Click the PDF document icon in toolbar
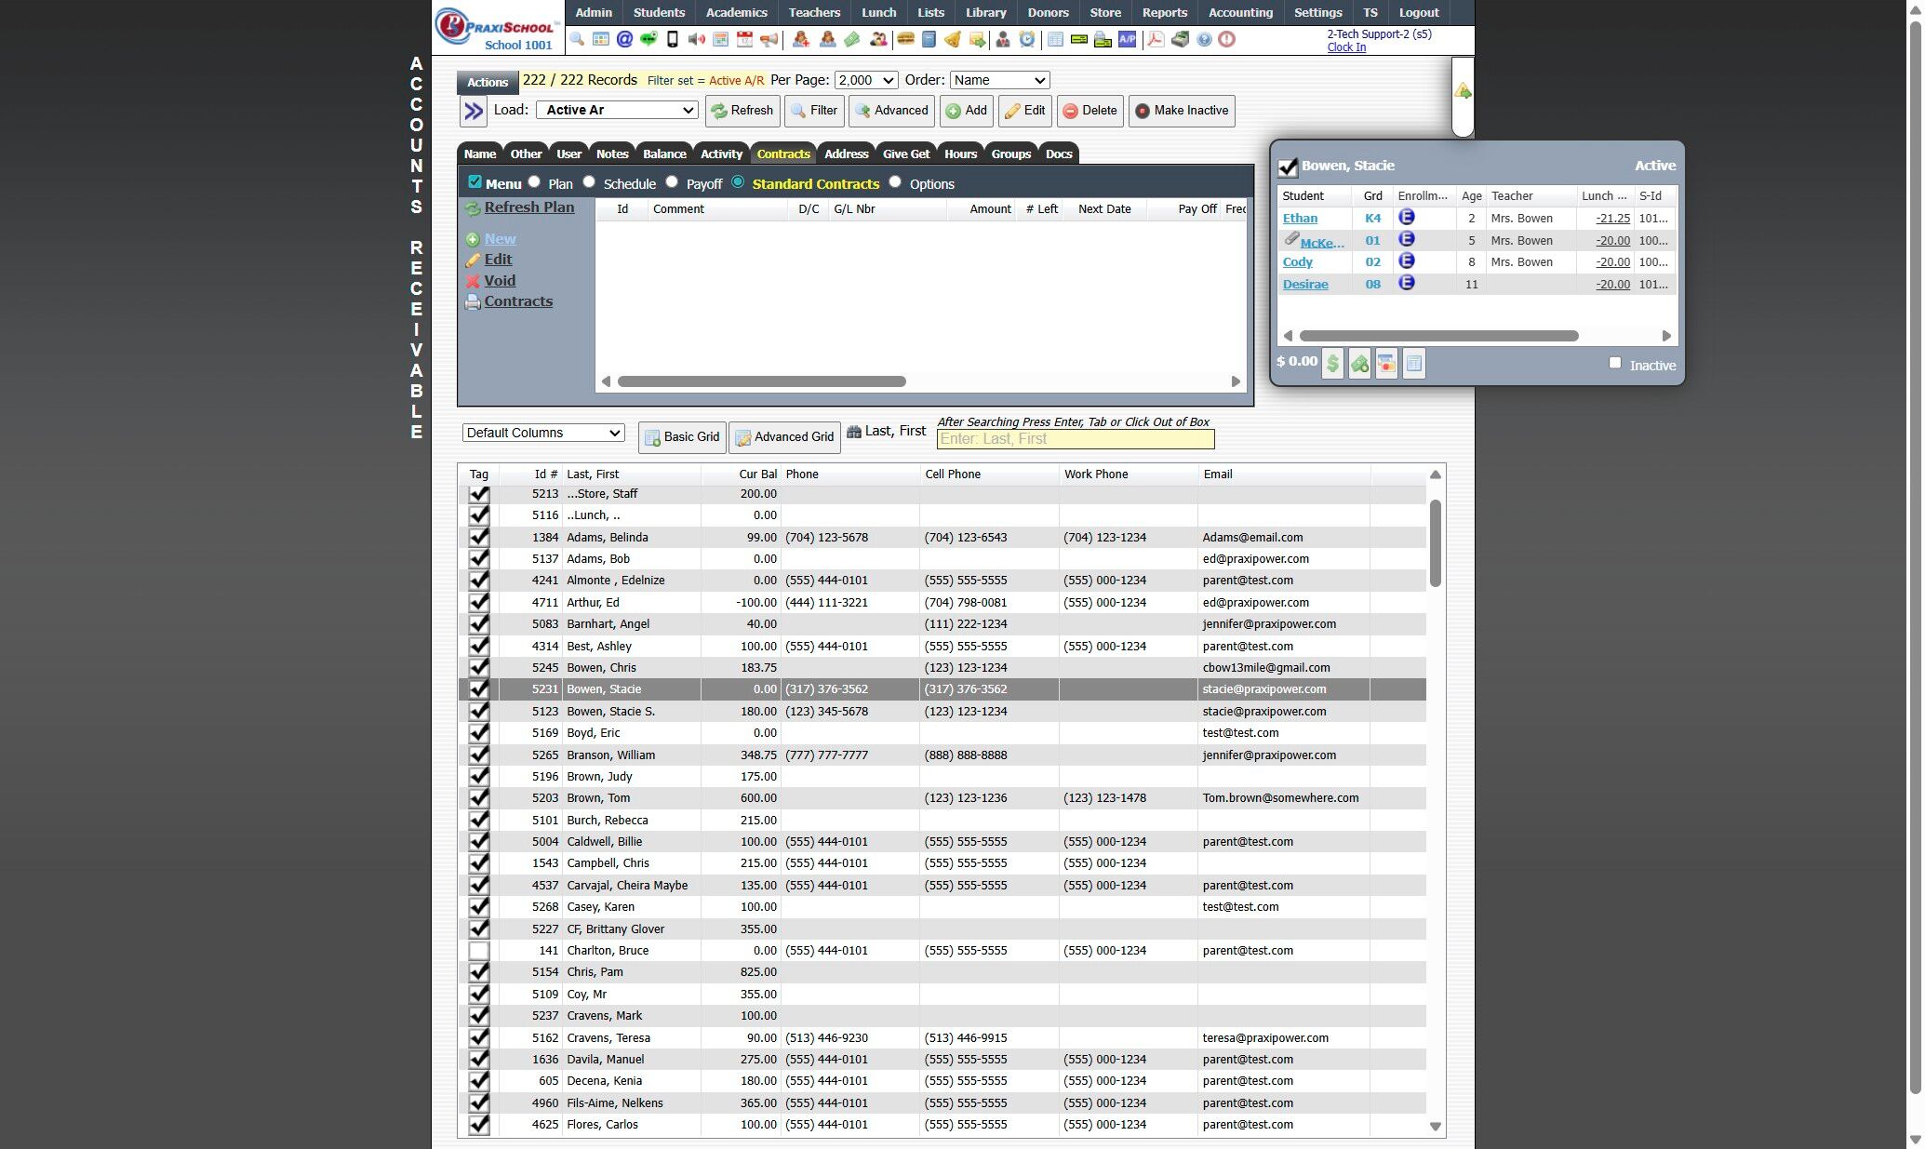 1155,39
